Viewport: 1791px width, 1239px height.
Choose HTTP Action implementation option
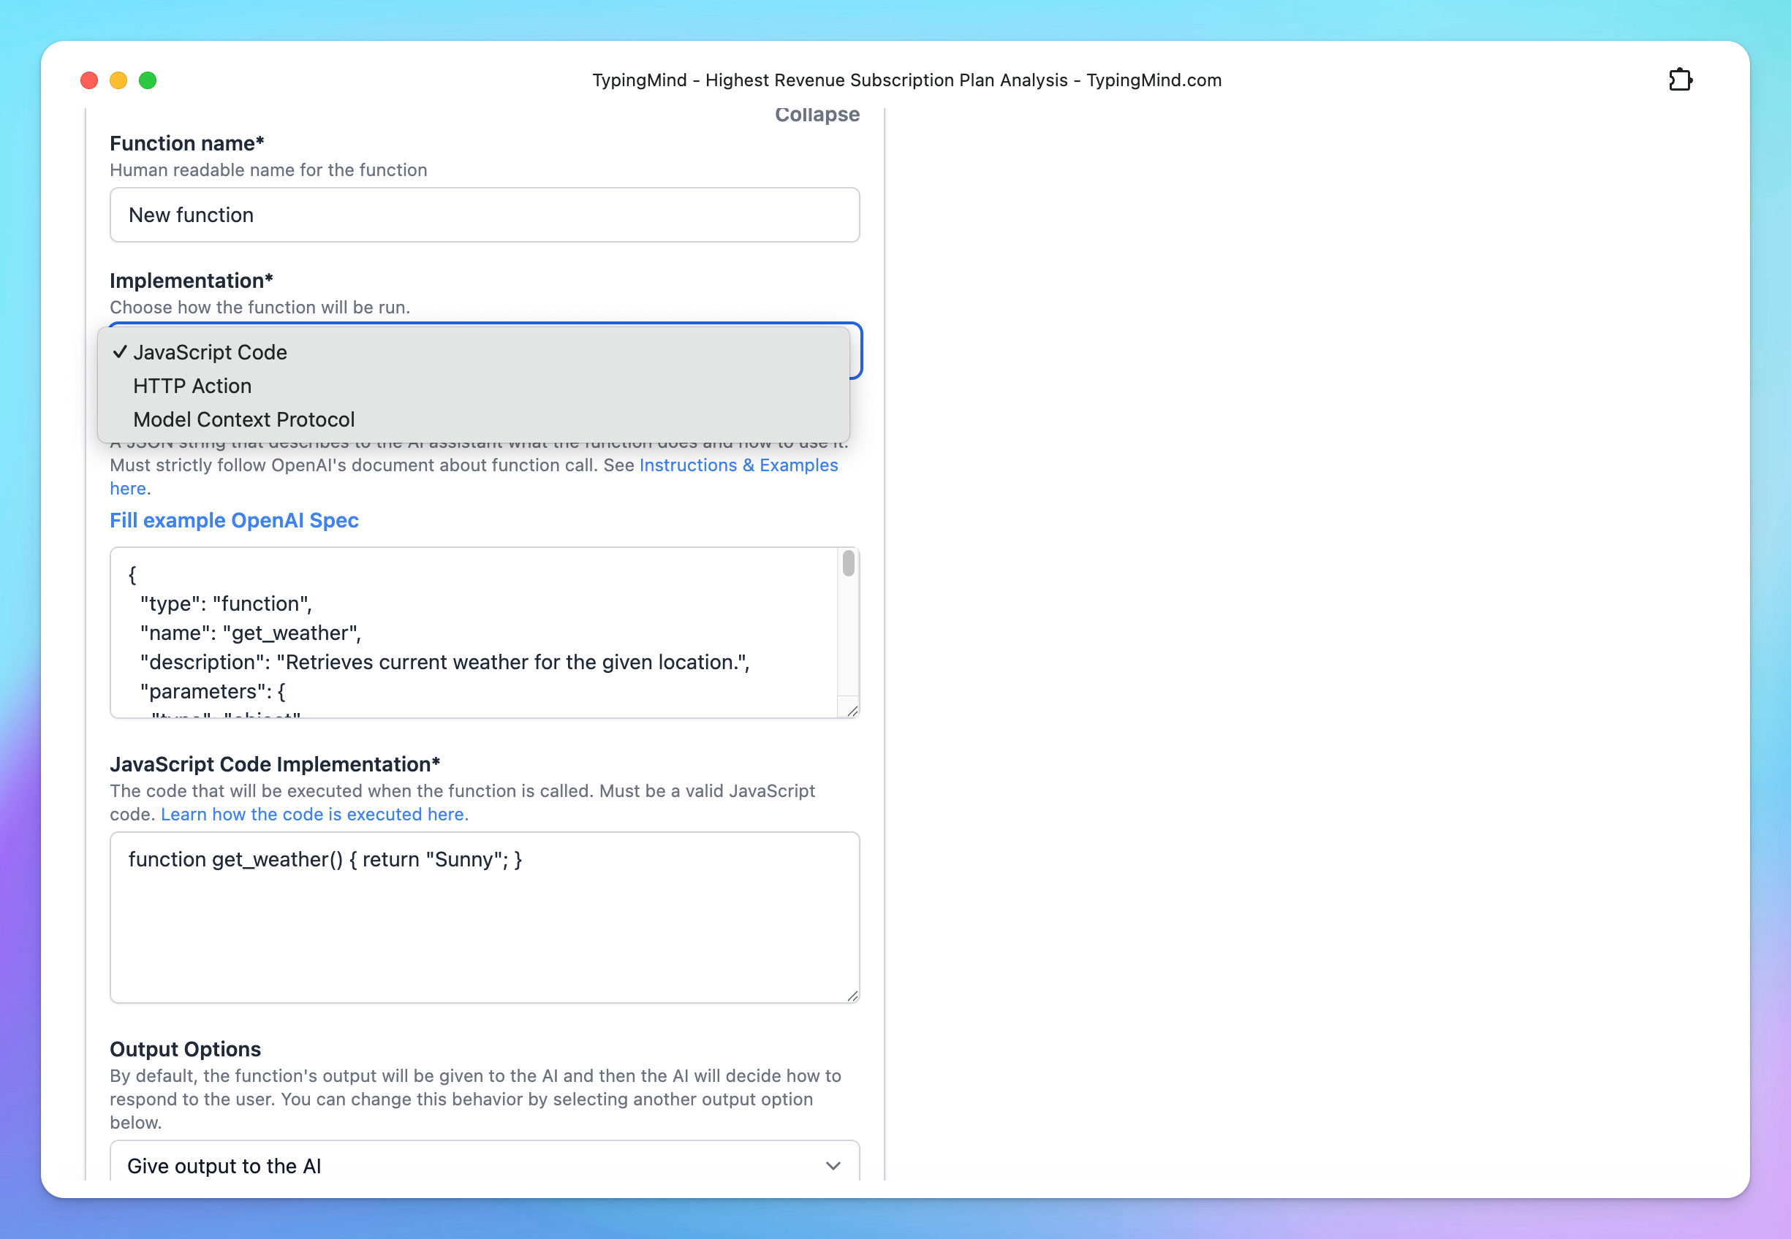pos(192,386)
